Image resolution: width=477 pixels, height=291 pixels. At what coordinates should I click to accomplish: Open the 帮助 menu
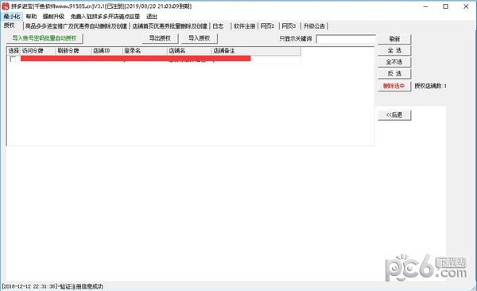coord(31,17)
